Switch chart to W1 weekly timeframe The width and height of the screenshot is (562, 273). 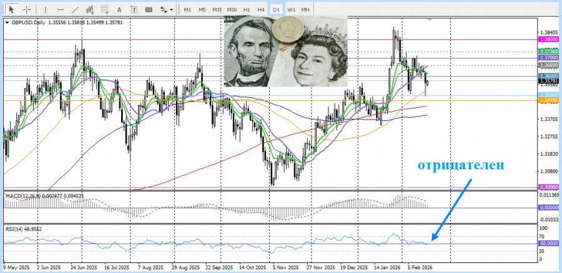click(x=292, y=9)
